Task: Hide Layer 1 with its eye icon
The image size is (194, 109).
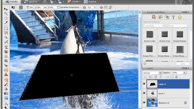Action: coord(144,93)
